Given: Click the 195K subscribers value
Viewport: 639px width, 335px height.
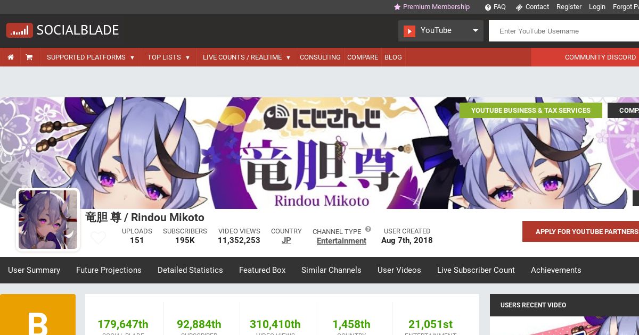Looking at the screenshot, I should 185,240.
